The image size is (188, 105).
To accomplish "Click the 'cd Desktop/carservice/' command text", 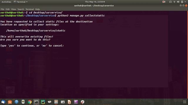I will click(x=46, y=13).
